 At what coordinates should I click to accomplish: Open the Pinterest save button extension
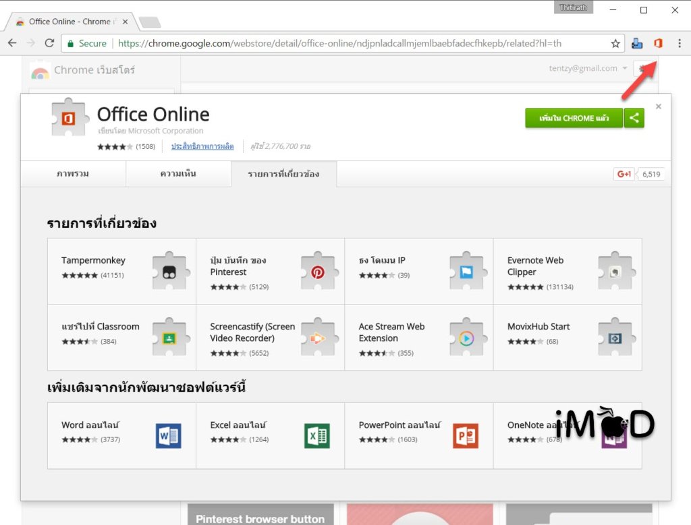[x=317, y=271]
